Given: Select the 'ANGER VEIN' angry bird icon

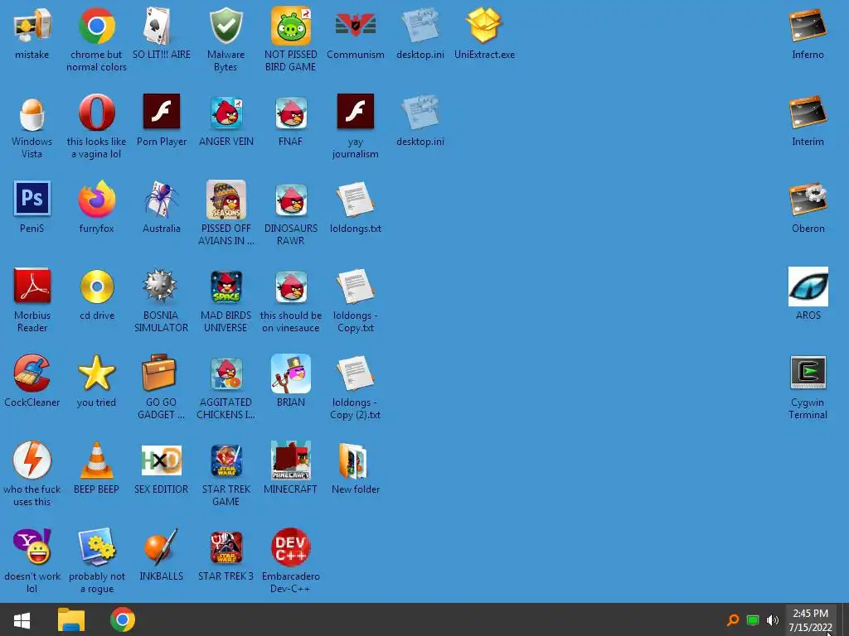Looking at the screenshot, I should pyautogui.click(x=226, y=113).
